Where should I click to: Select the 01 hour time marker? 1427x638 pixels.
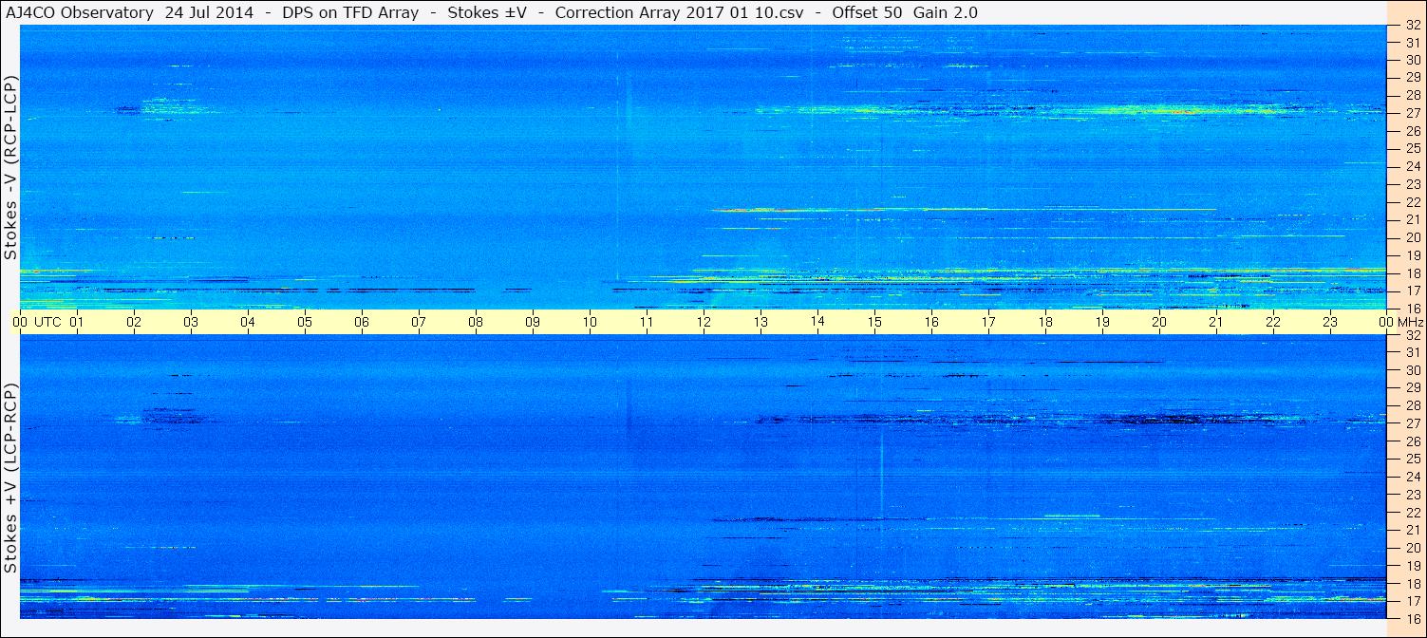pos(77,322)
